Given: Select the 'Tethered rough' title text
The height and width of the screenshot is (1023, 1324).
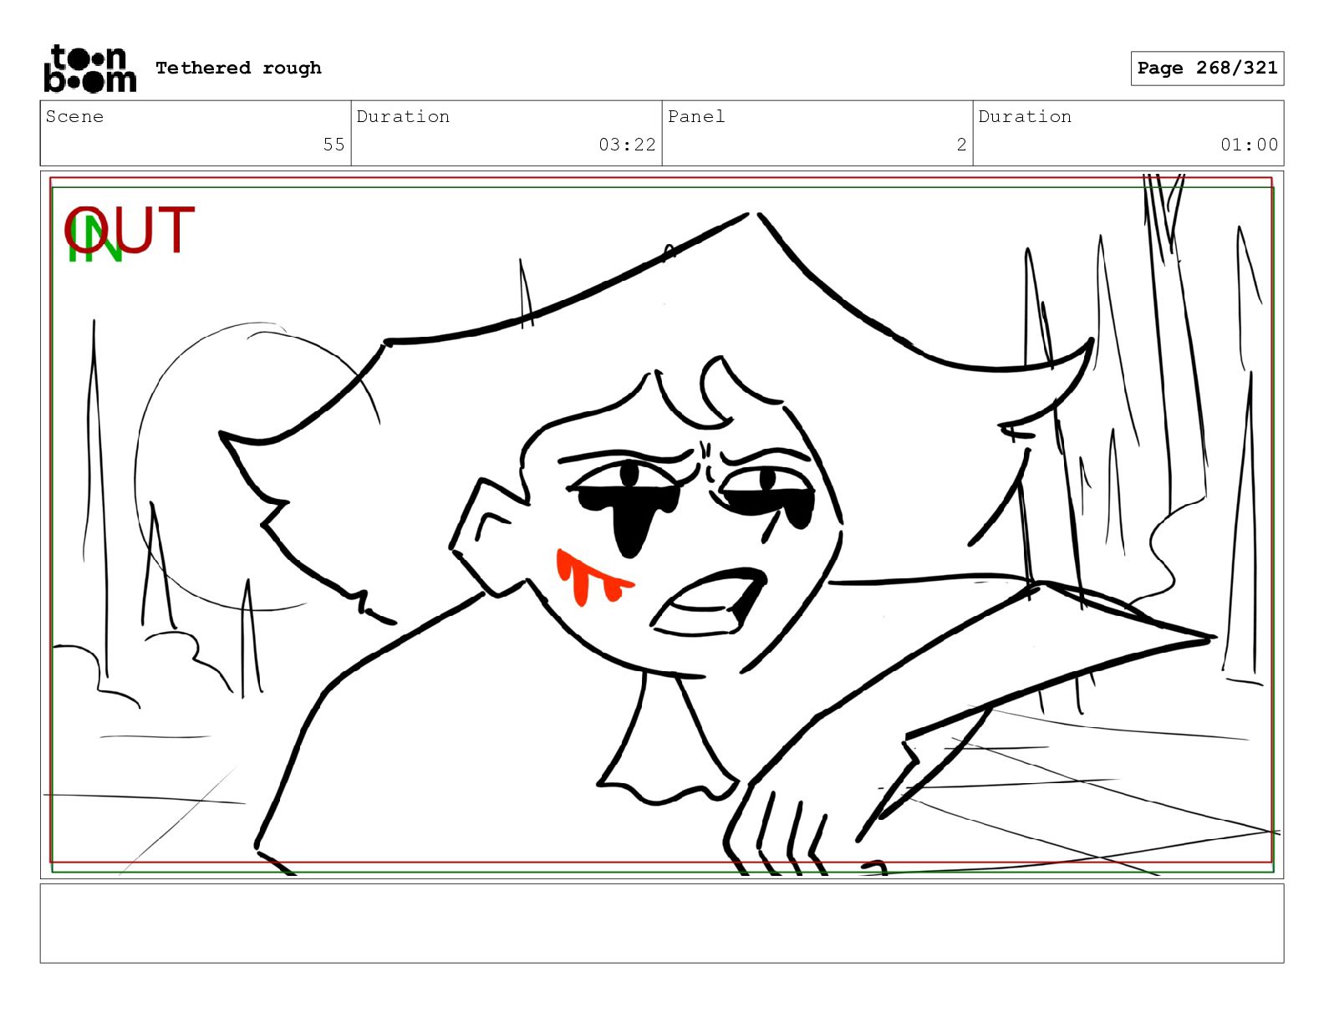Looking at the screenshot, I should coord(238,68).
